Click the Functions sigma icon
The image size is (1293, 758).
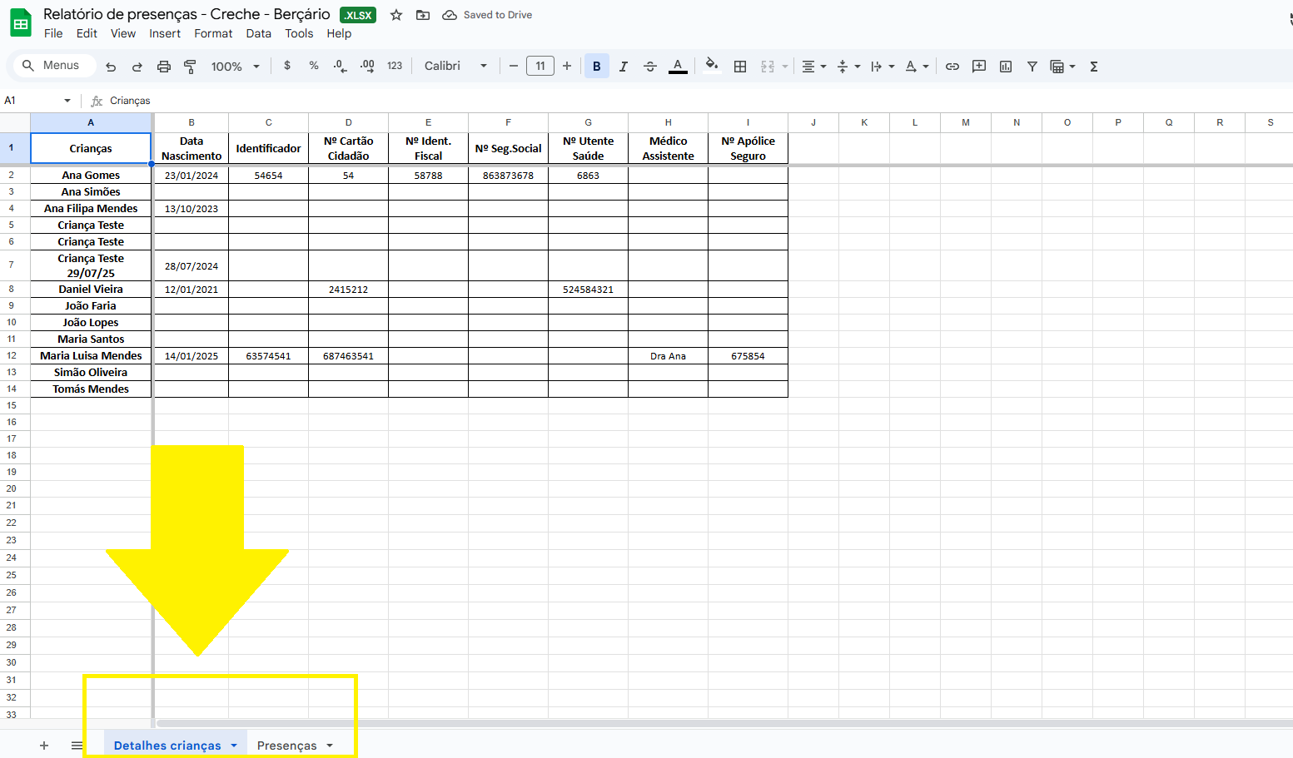click(1094, 66)
